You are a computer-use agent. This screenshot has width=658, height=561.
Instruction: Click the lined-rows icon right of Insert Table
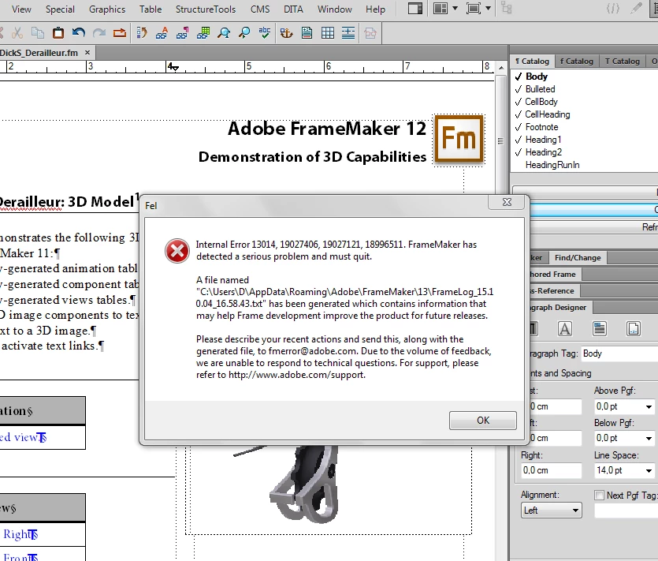pyautogui.click(x=348, y=33)
